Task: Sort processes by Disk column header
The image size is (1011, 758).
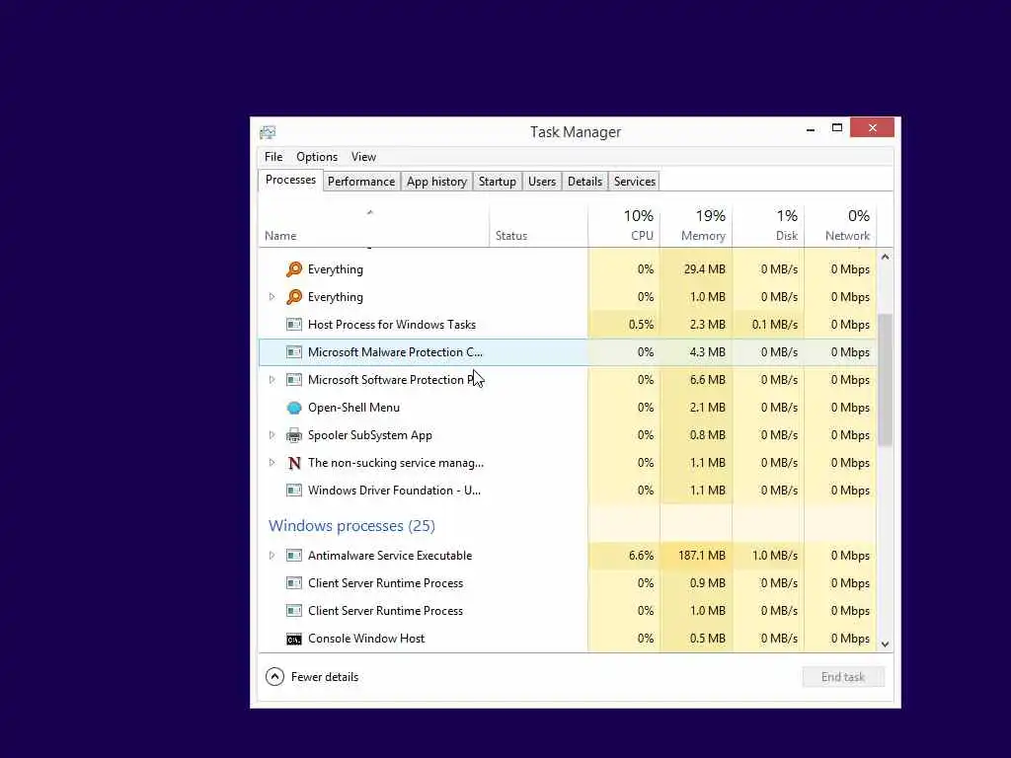Action: coord(768,226)
